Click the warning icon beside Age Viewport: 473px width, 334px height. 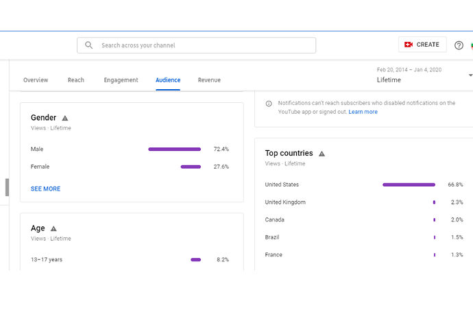pos(53,228)
